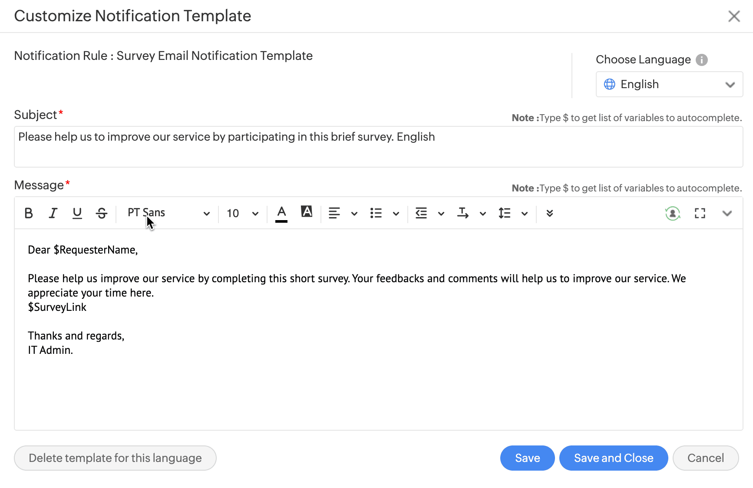The height and width of the screenshot is (488, 753).
Task: Click the text background color icon
Action: point(307,212)
